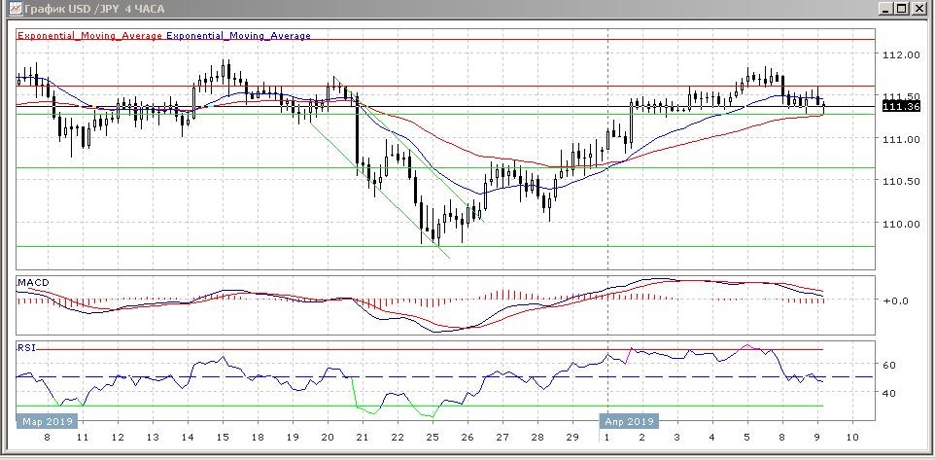Image resolution: width=935 pixels, height=460 pixels.
Task: Click the window title text График USD/JPY
Action: pos(93,9)
